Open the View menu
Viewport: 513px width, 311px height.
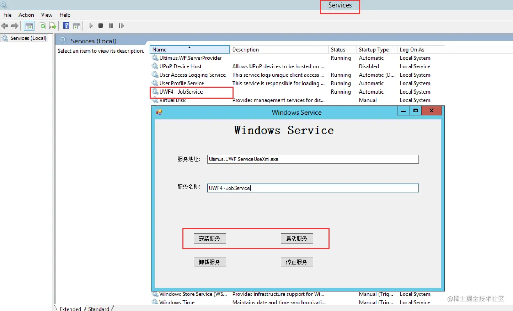click(47, 15)
